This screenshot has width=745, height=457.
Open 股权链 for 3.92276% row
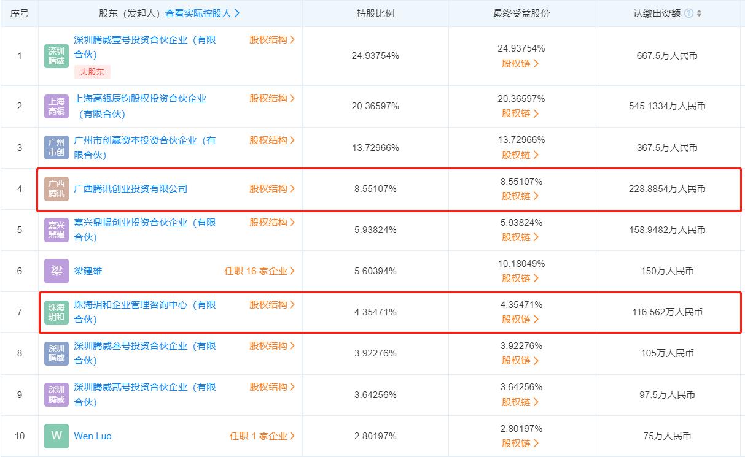(x=521, y=361)
